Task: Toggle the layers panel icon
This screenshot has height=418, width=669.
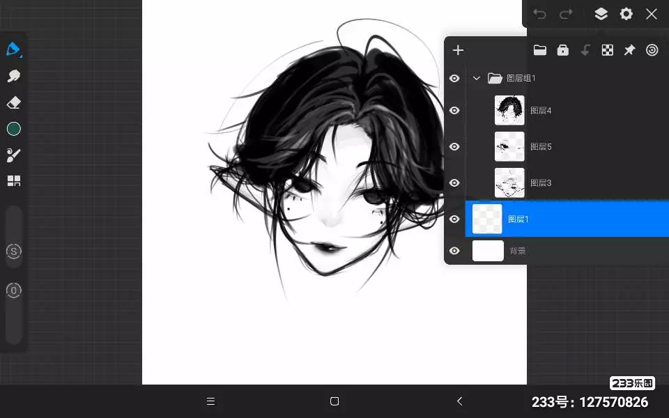Action: point(601,14)
